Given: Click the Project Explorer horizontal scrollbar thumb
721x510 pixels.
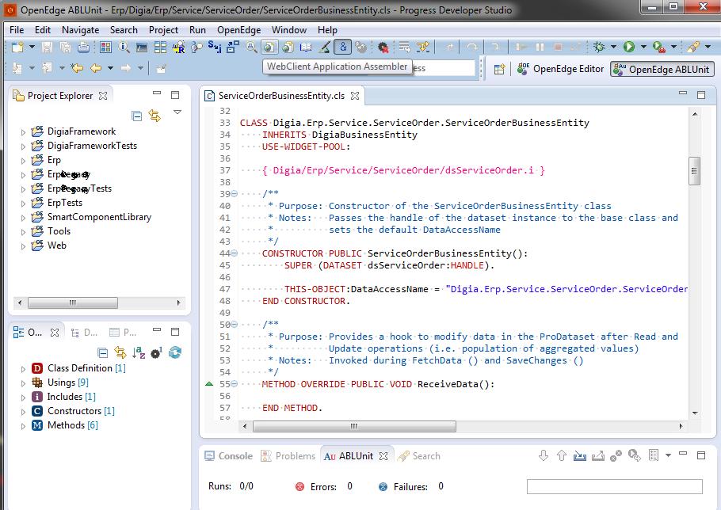Looking at the screenshot, I should click(x=73, y=303).
